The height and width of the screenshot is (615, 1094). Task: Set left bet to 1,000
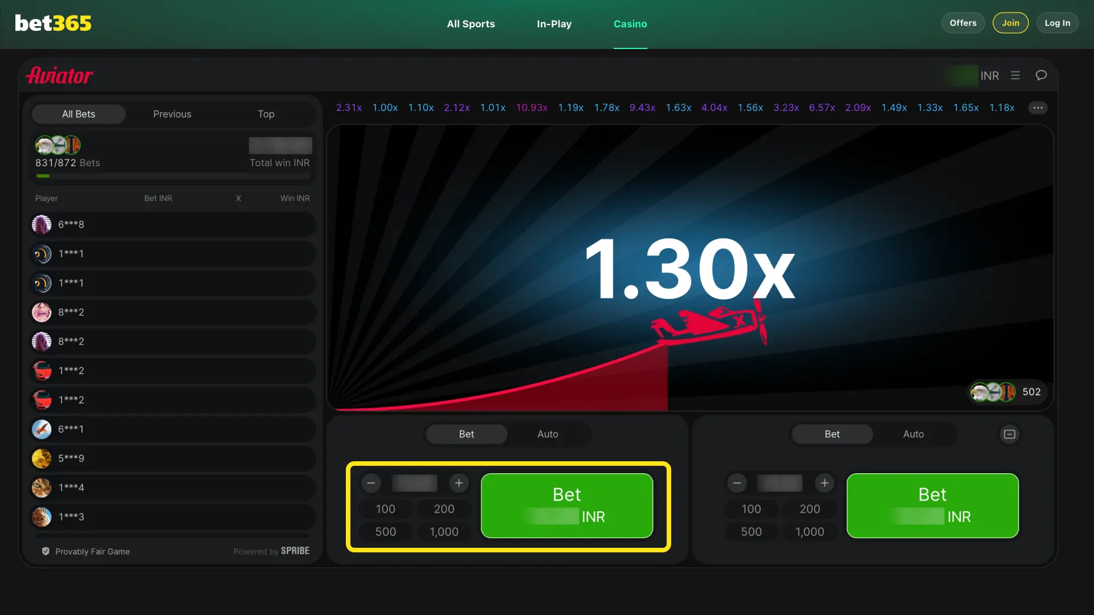[444, 532]
